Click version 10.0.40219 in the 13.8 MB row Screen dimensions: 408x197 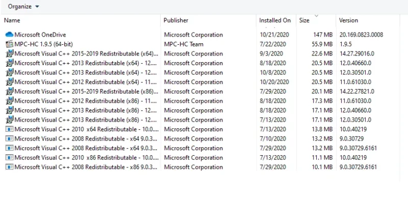coord(353,129)
